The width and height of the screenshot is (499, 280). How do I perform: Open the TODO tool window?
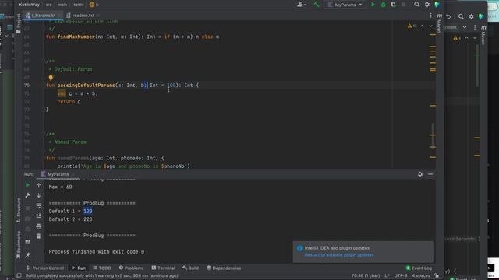(x=102, y=268)
